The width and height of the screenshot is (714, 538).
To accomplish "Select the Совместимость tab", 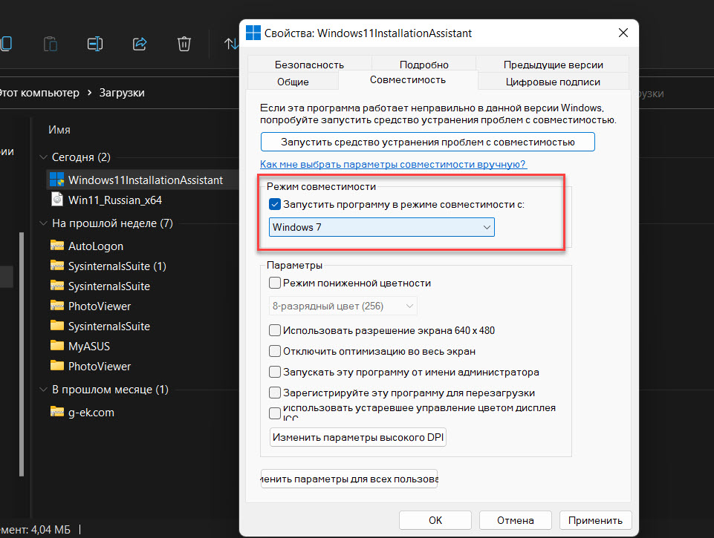I will tap(408, 80).
